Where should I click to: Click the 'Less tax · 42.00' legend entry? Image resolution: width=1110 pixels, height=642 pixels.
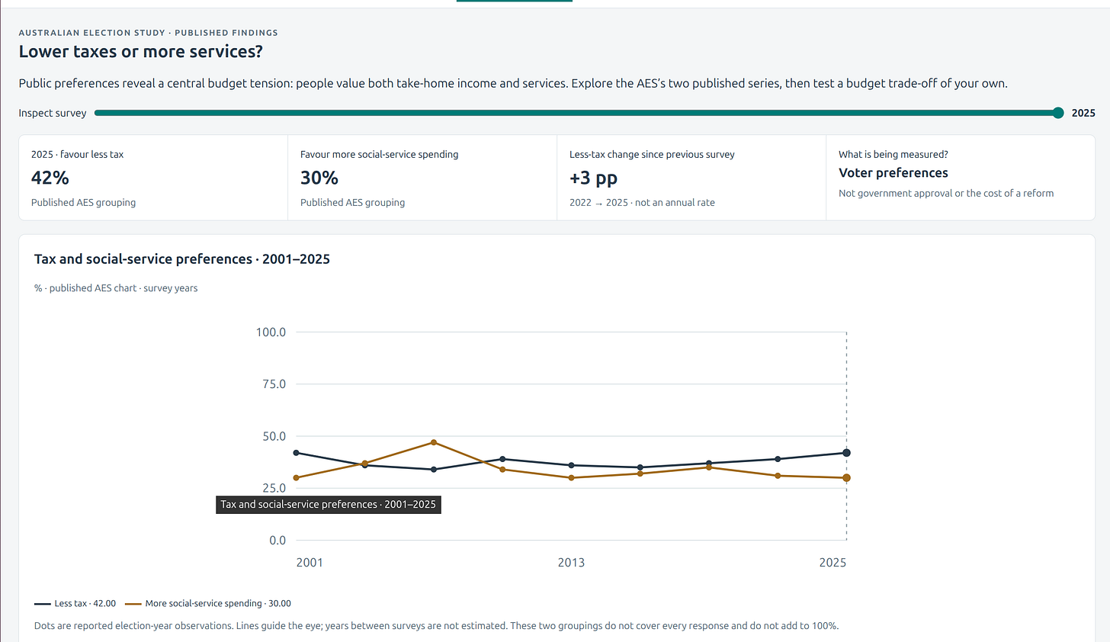[x=75, y=603]
